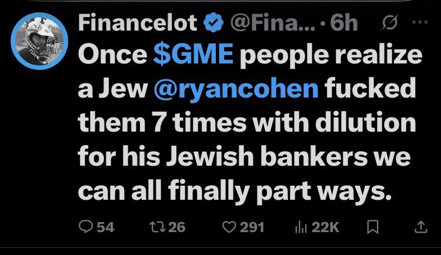Click the 6h post timestamp
The width and height of the screenshot is (441, 255).
tap(344, 24)
